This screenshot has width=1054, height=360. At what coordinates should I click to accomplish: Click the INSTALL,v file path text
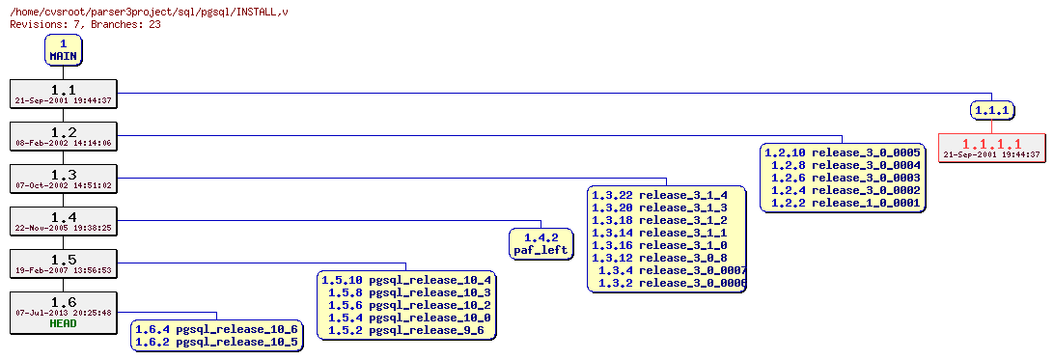150,13
